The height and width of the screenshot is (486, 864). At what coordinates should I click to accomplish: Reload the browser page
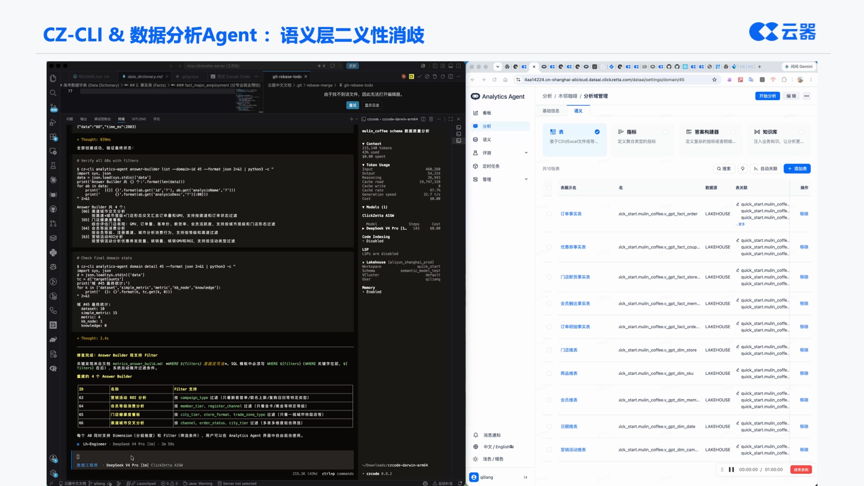coord(494,79)
